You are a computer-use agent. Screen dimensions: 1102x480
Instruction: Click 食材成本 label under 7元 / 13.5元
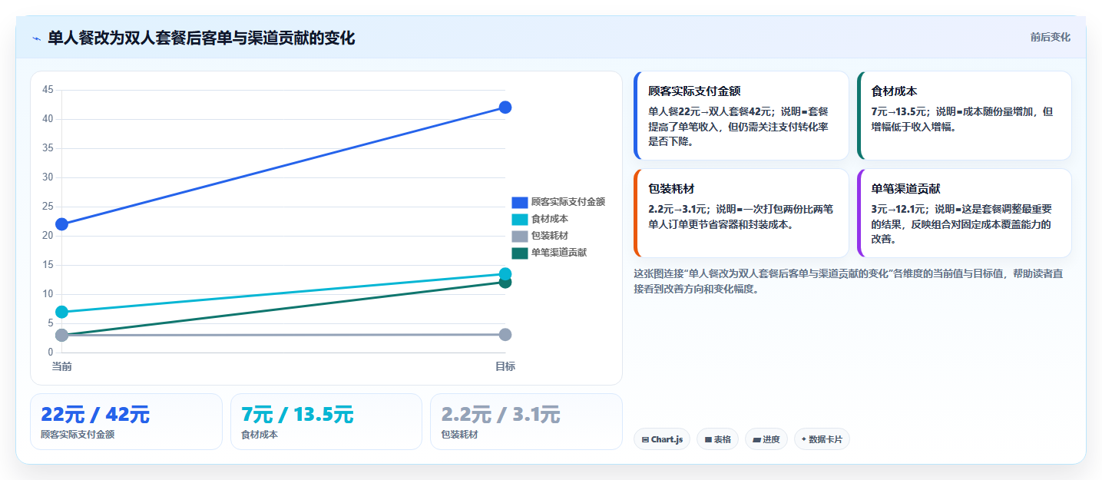point(260,435)
